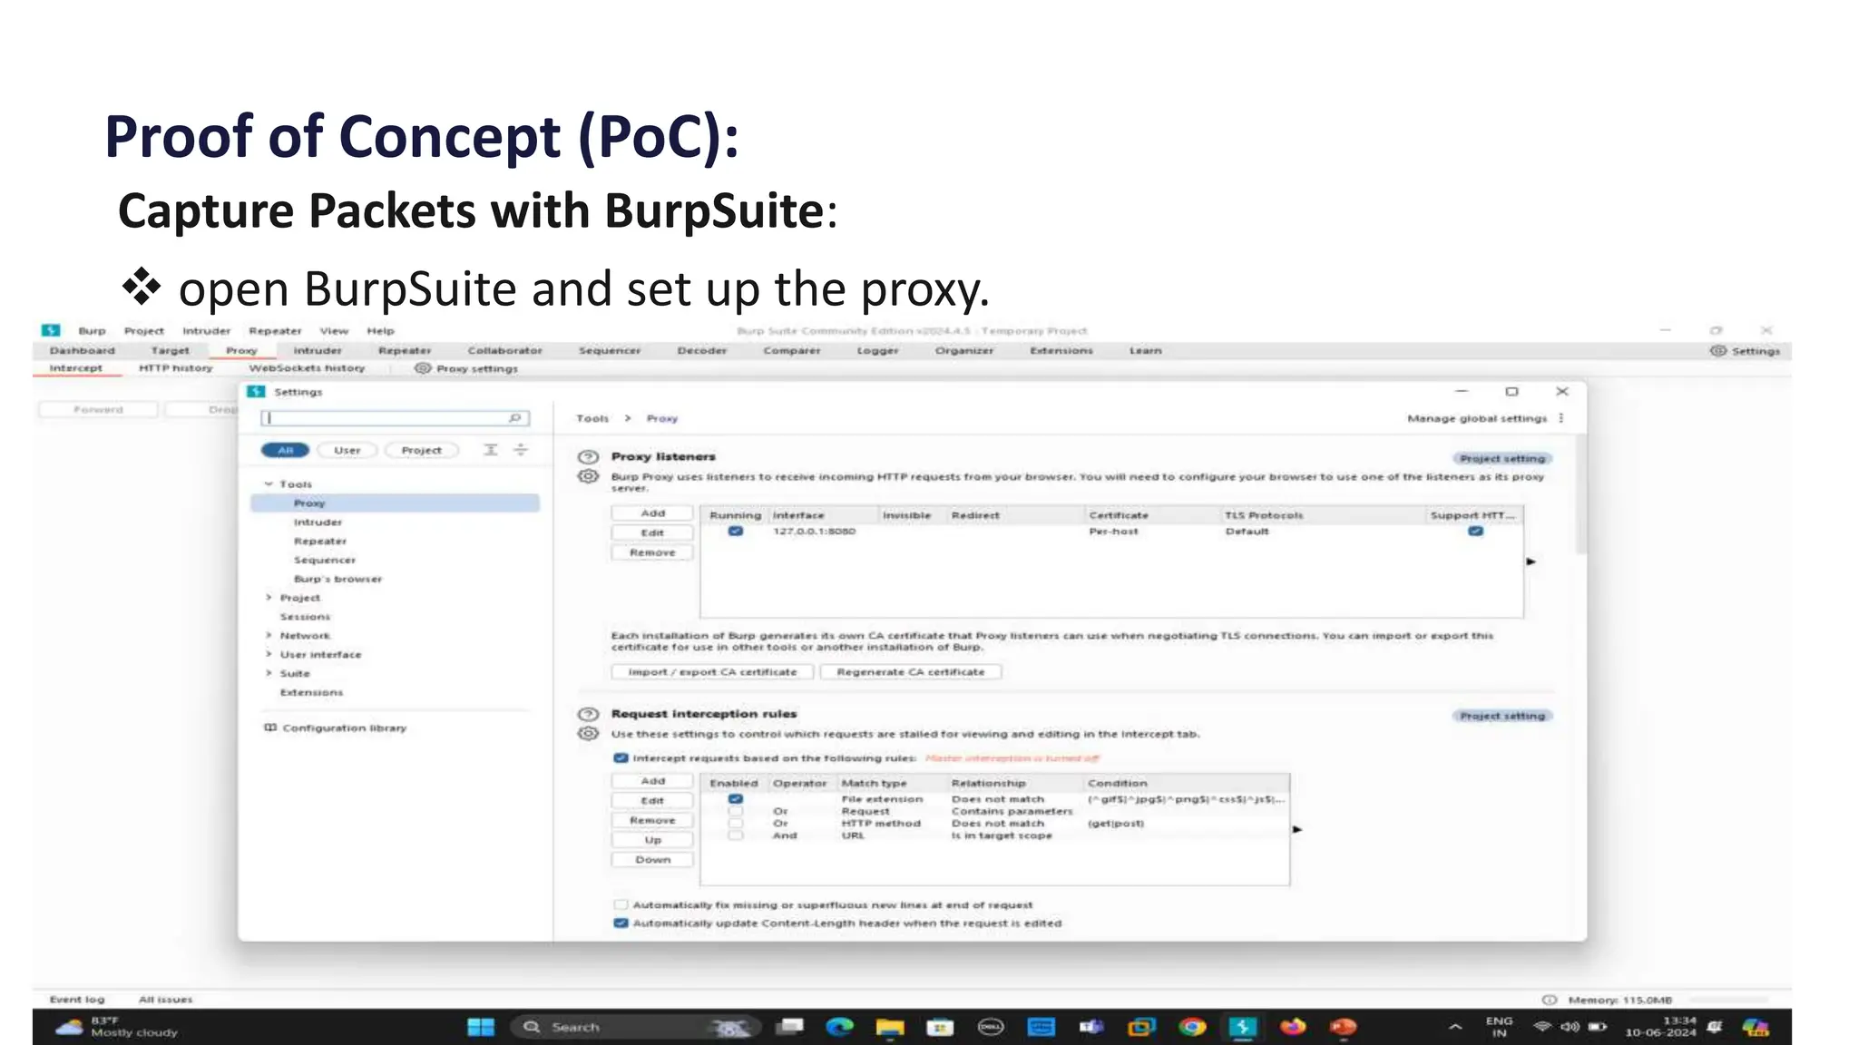Click the memory usage bar in status bar
The image size is (1858, 1045).
[x=1727, y=1000]
